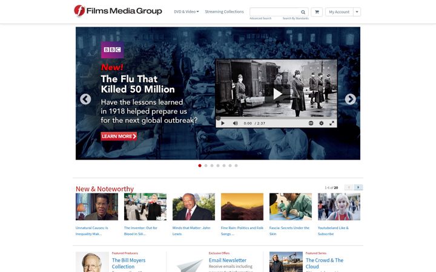436x272 pixels.
Task: Click the Bill Moyers portrait image
Action: [92, 262]
